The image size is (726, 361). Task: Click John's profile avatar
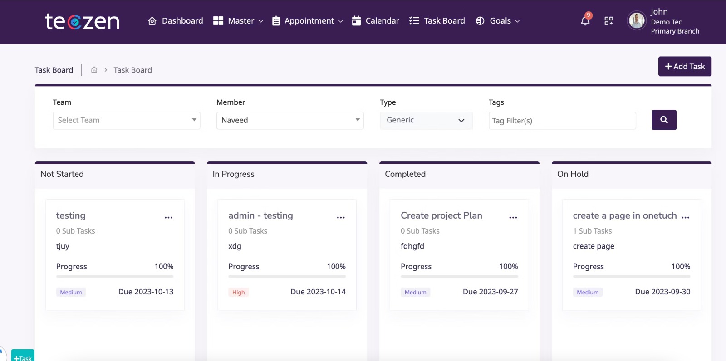tap(637, 21)
